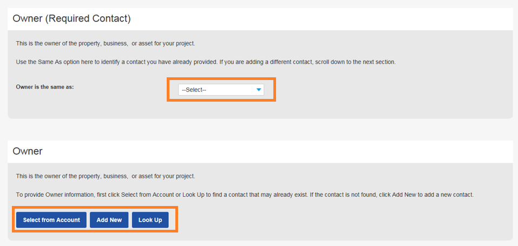This screenshot has width=518, height=246.
Task: Open the "Owner is the same as" dropdown
Action: coord(221,90)
